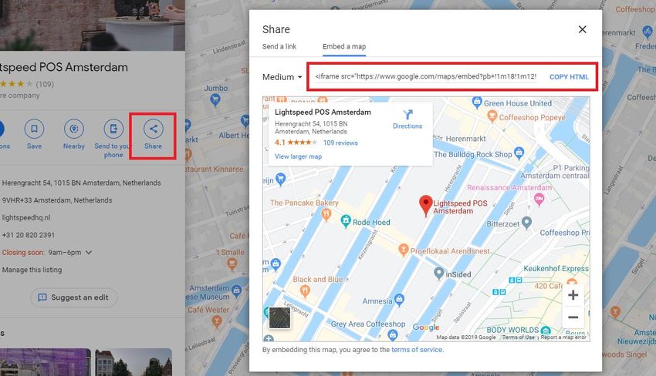Screen dimensions: 656x376
Task: Click the Green House United marker
Action: pos(477,102)
